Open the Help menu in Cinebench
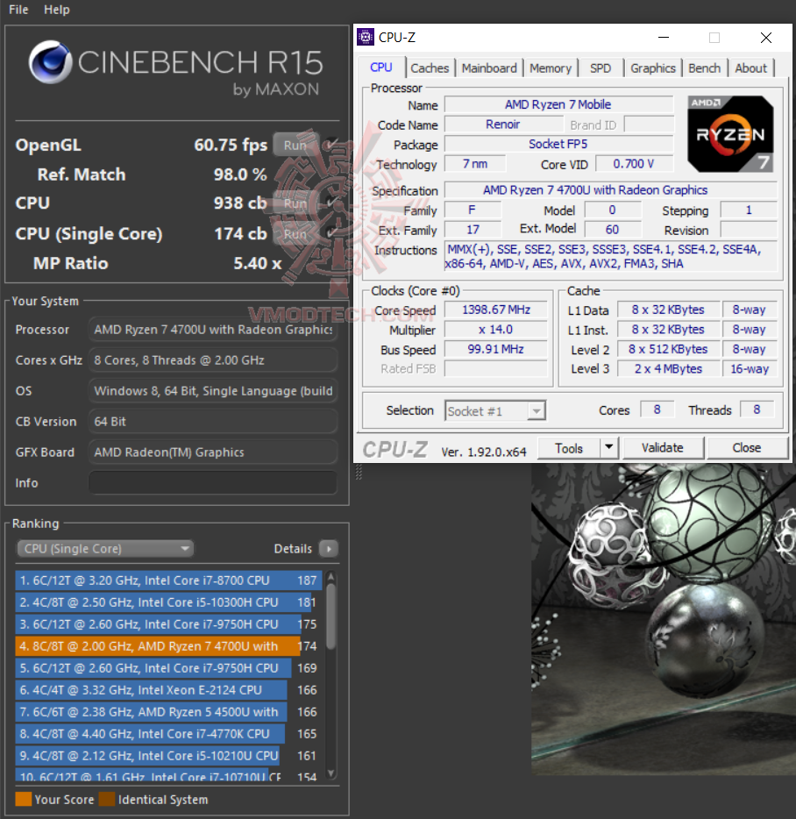 [56, 10]
